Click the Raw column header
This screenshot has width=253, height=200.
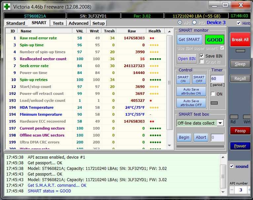coord(132,31)
